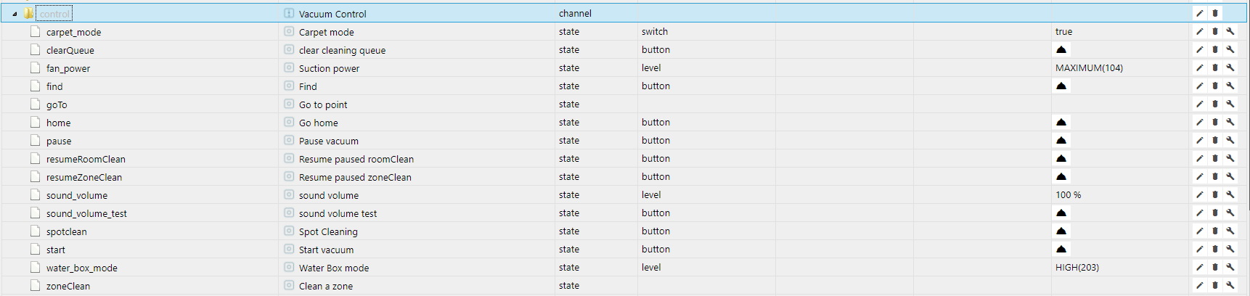Click trash icon in the goTo row
Screen dimensions: 1250x296
pos(1215,104)
